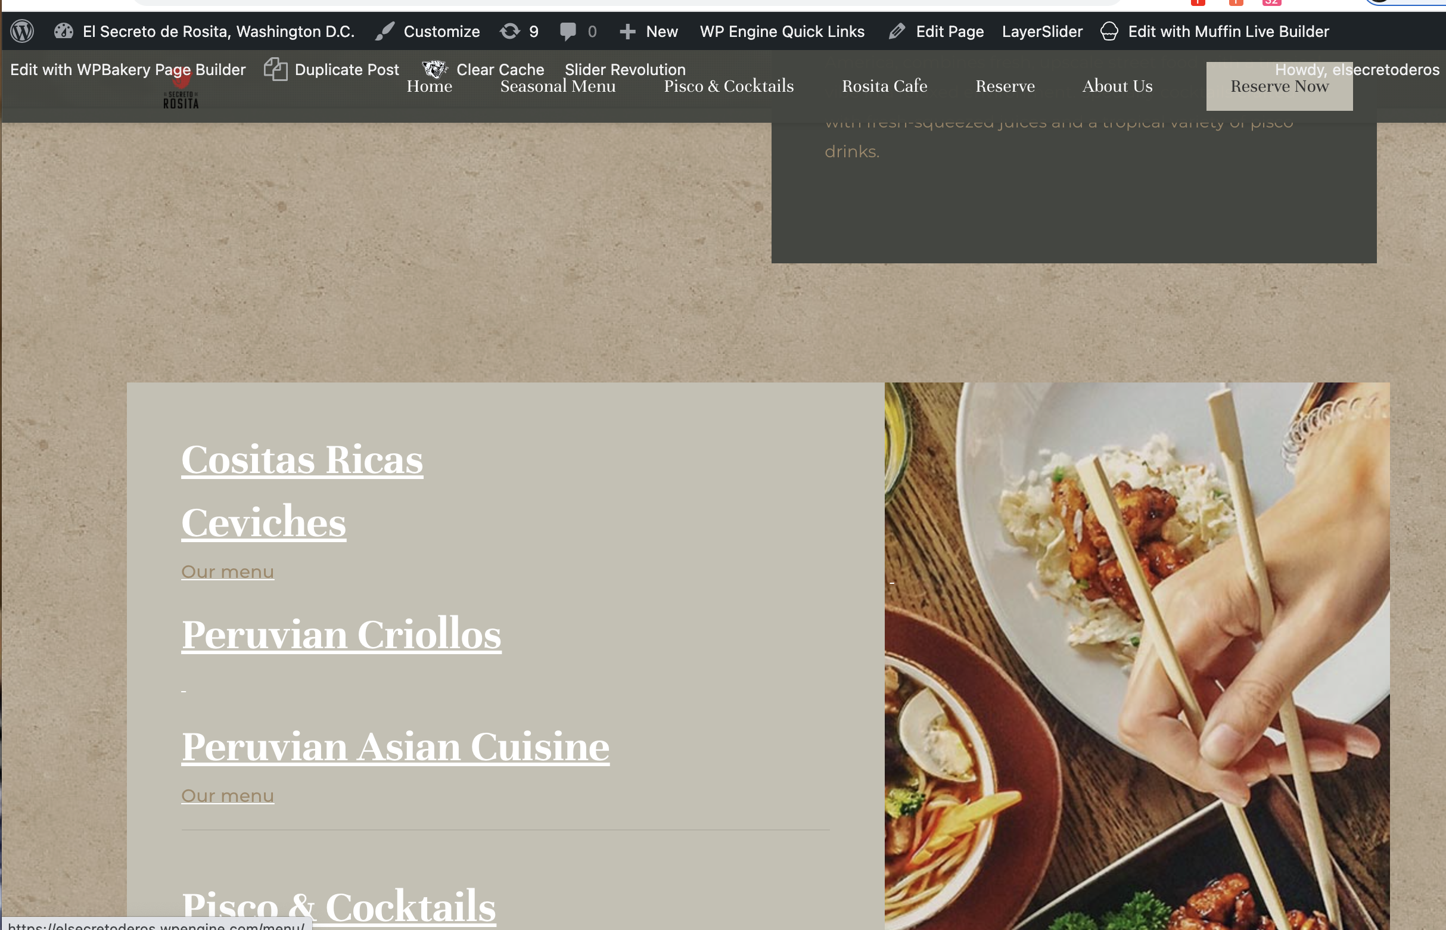This screenshot has width=1446, height=930.
Task: Open the New content menu
Action: point(662,32)
